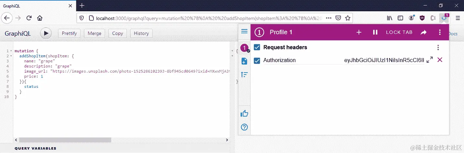Add a new profile with plus icon

click(359, 32)
